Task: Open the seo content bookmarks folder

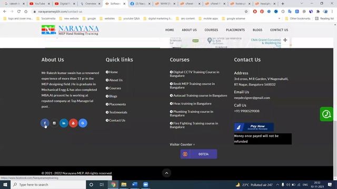Action: (x=185, y=19)
